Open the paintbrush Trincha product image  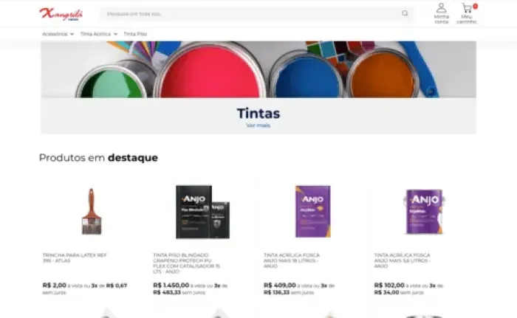pyautogui.click(x=92, y=211)
